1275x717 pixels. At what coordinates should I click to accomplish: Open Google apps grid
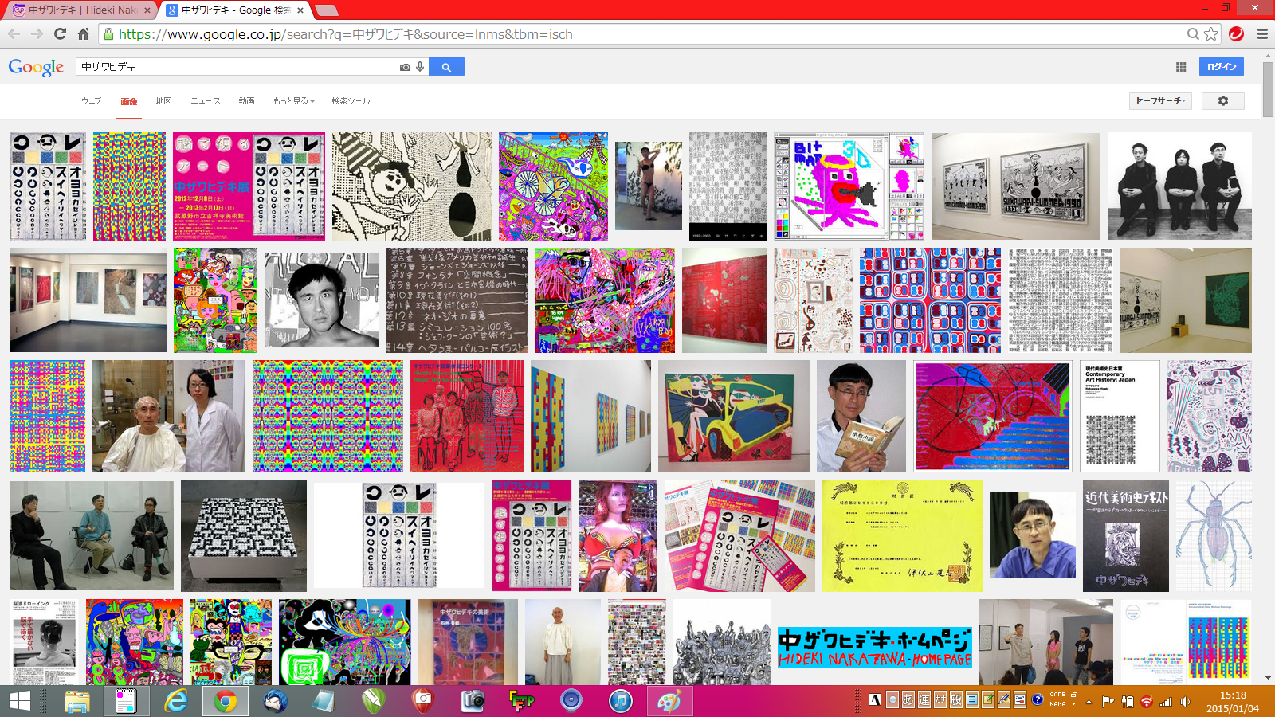(x=1181, y=67)
